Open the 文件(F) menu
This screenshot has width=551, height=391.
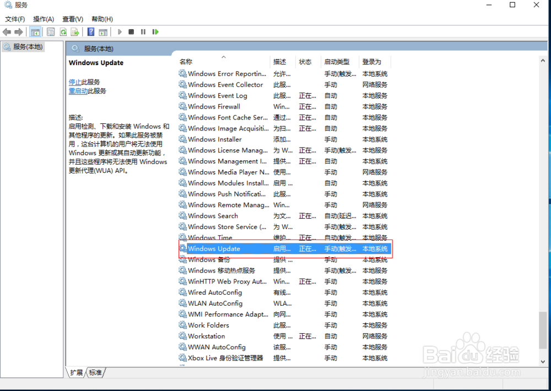[15, 19]
